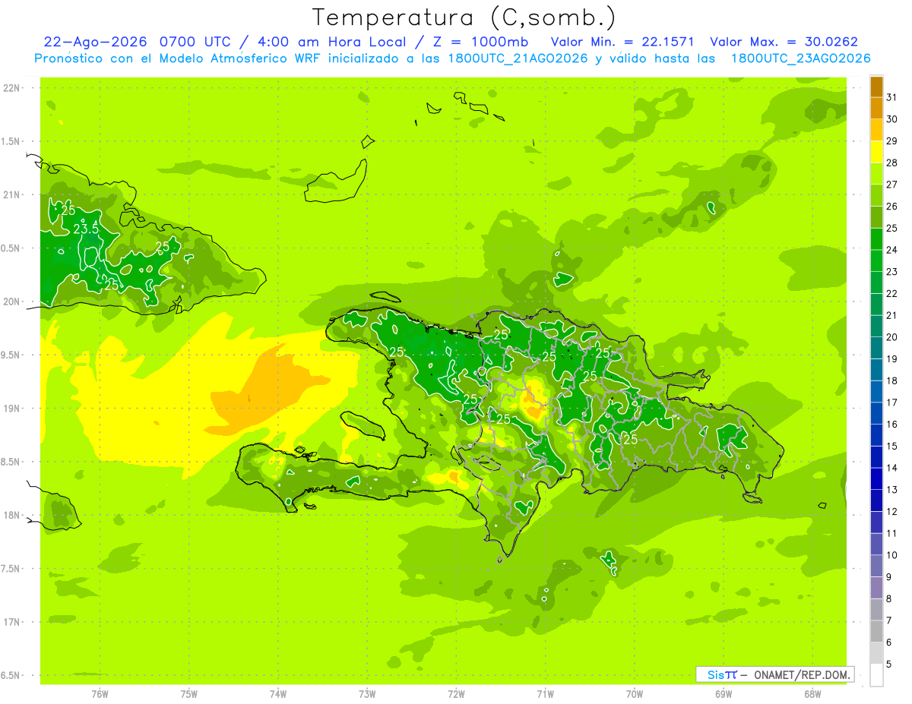
Task: Click the "Z = 1000mb" level text
Action: [x=482, y=42]
